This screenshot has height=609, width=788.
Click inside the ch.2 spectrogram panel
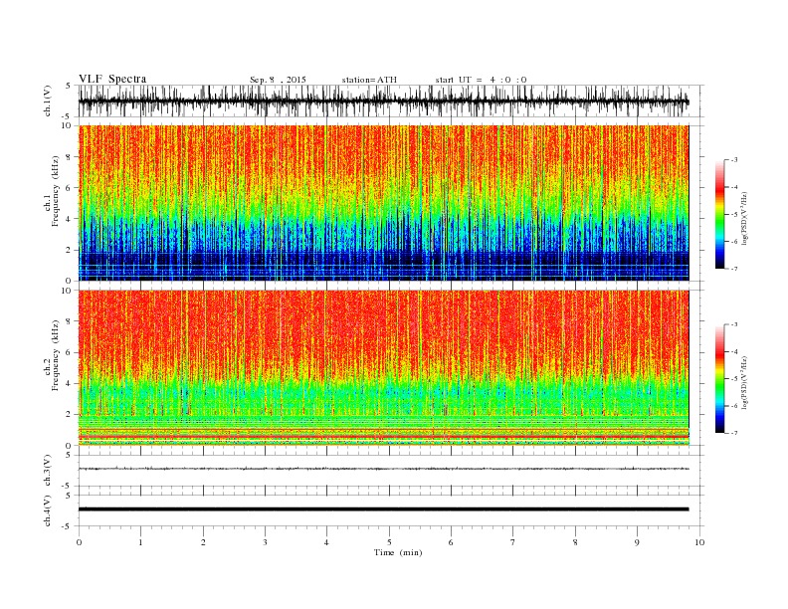(383, 368)
